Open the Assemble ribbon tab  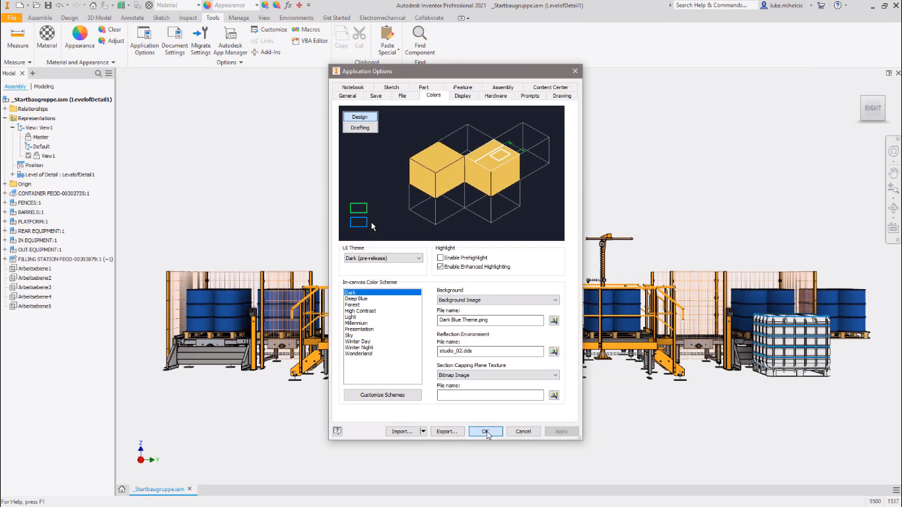(x=40, y=18)
